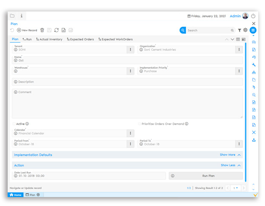Toggle Prioritize Orders Over Demand checkbox

139,124
